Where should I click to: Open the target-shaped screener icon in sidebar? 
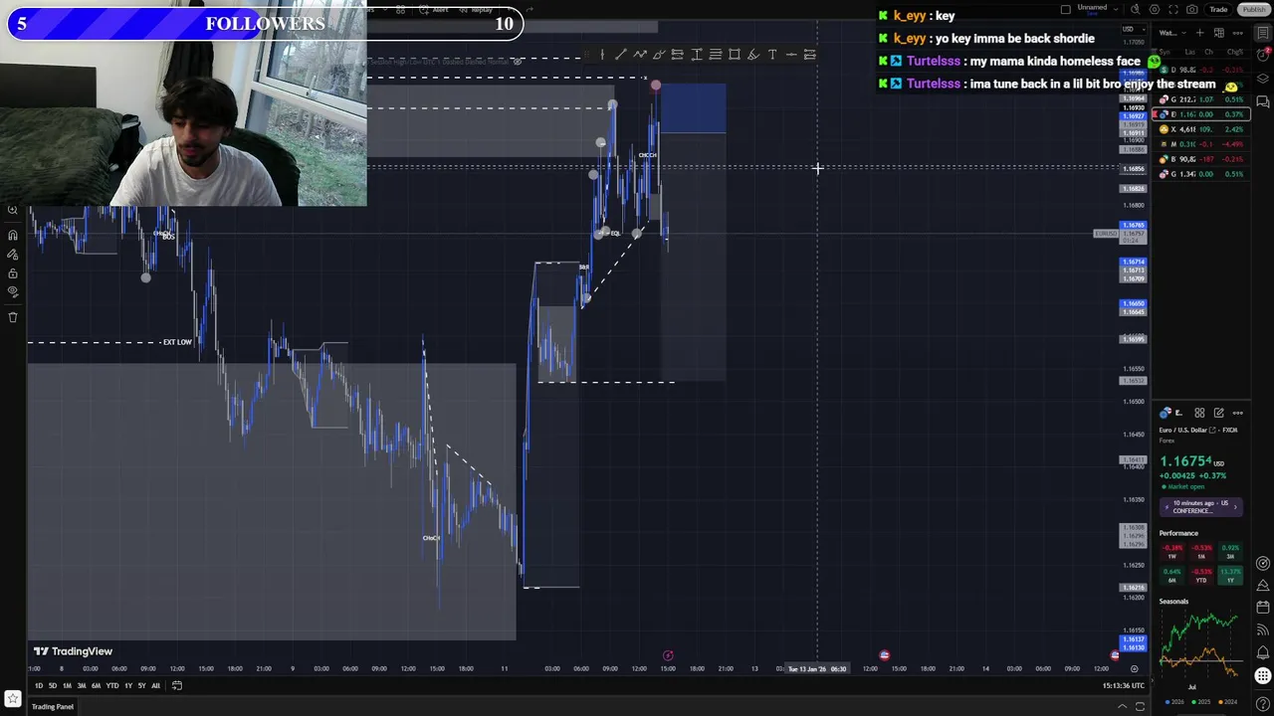(x=1262, y=564)
